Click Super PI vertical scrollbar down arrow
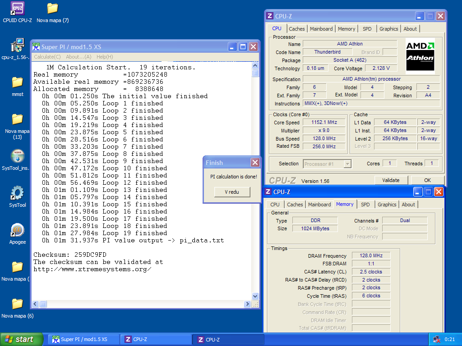Screen dimensions: 462x346 (x=255, y=296)
